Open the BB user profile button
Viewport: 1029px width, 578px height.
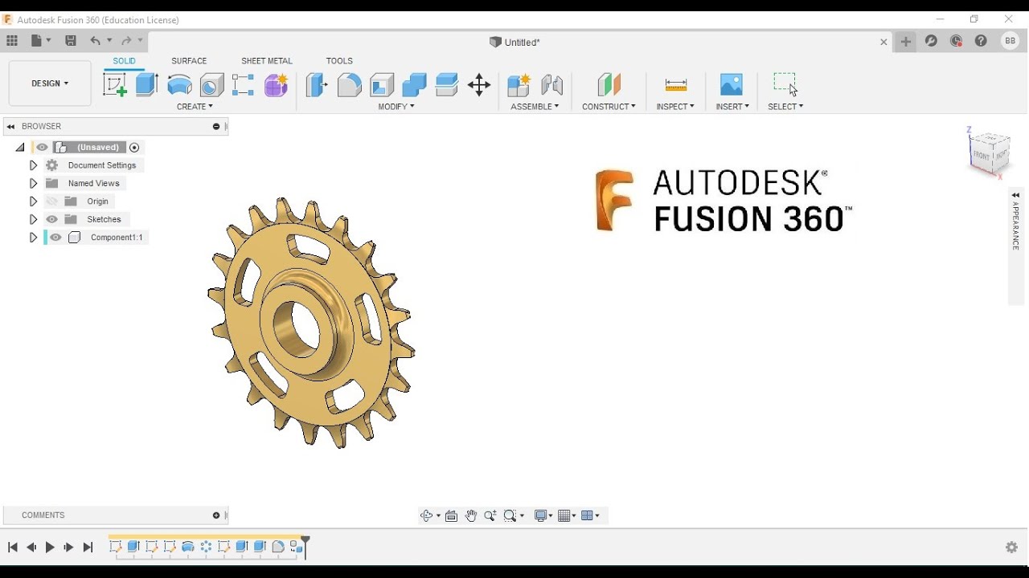tap(1010, 41)
